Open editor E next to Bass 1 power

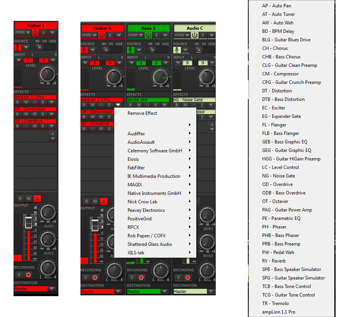(x=157, y=35)
